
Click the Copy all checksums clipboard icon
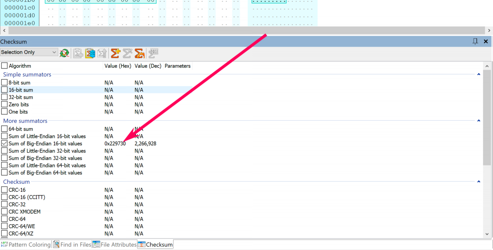click(x=90, y=53)
